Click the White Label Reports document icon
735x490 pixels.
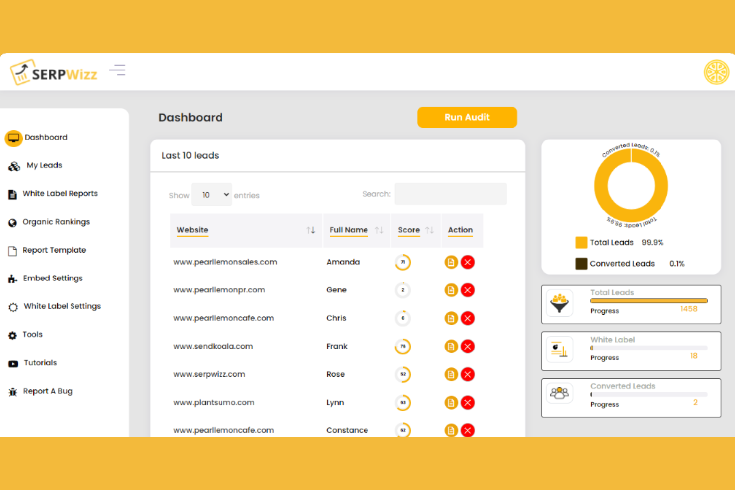(13, 194)
